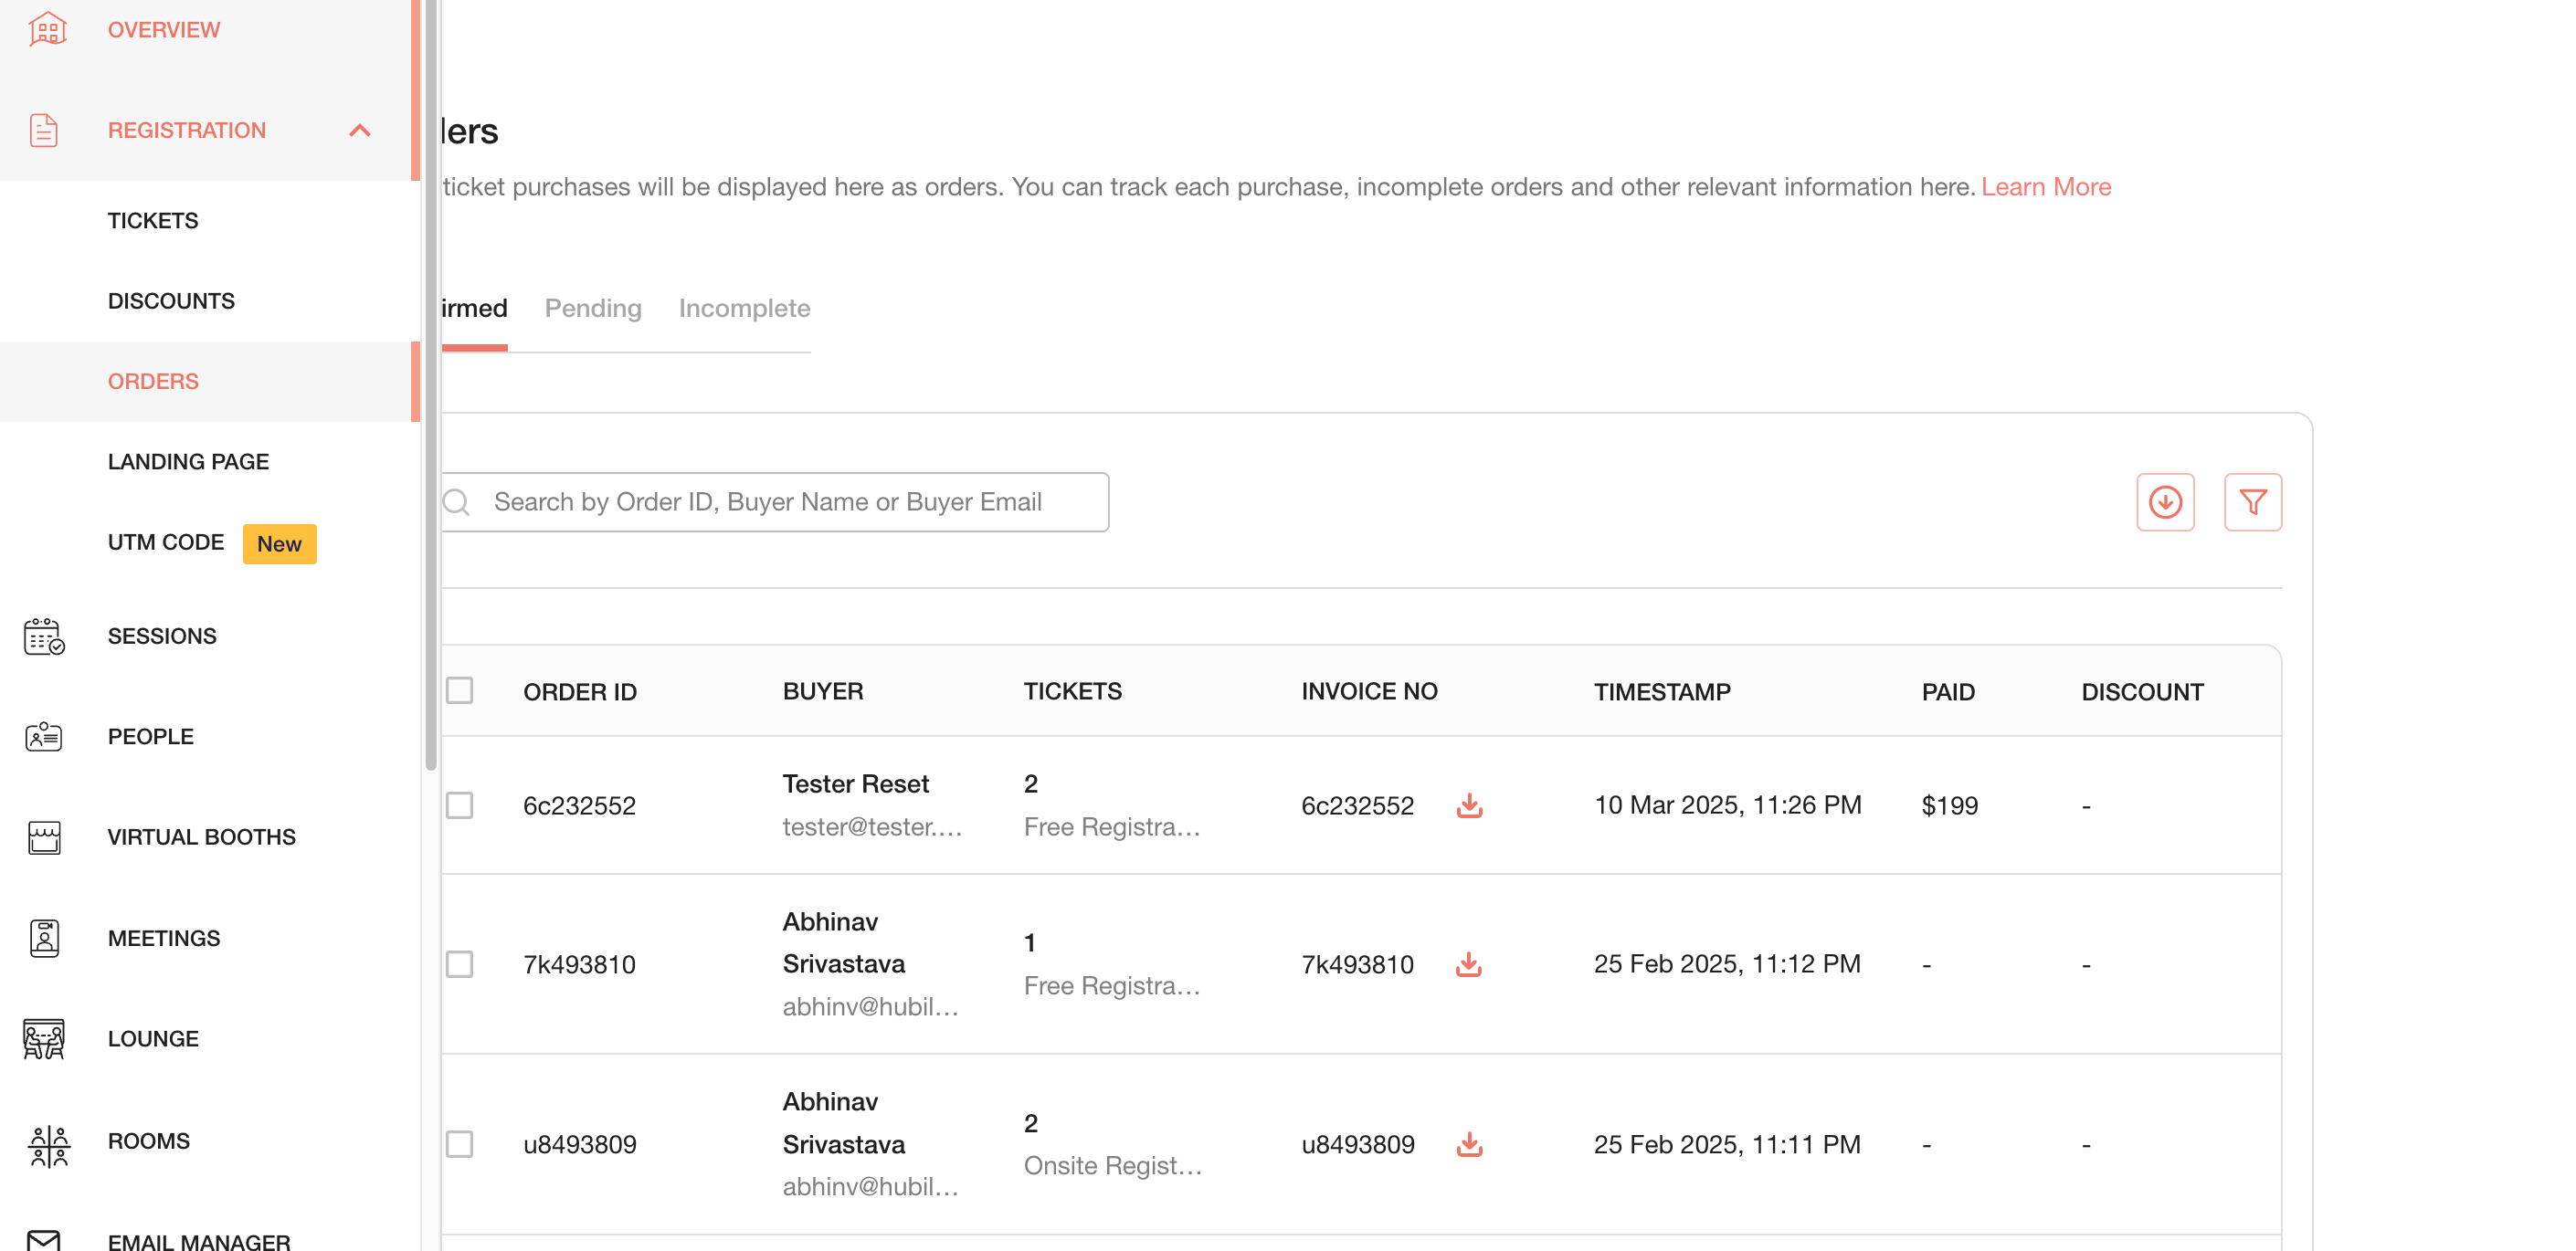Open the orders filter funnel icon
Screen dimensions: 2576x1251
click(x=2252, y=502)
